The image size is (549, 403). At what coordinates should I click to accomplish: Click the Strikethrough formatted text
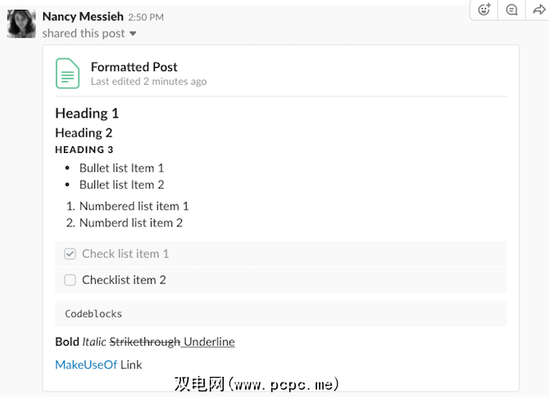(x=146, y=342)
